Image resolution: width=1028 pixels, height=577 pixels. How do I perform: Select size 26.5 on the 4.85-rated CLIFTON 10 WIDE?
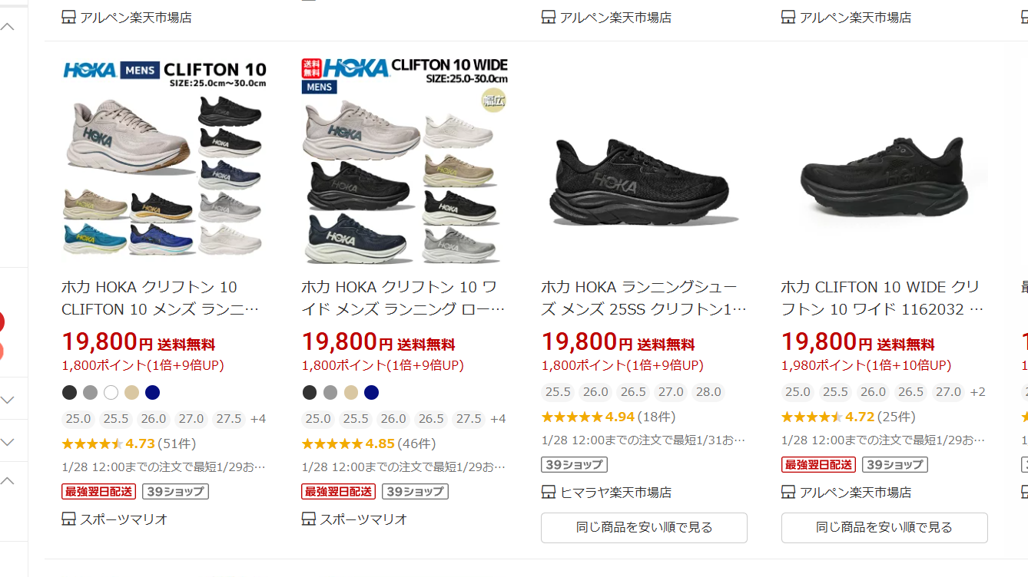431,419
